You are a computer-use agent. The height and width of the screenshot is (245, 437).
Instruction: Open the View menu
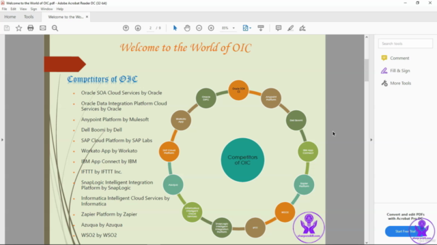pyautogui.click(x=23, y=9)
